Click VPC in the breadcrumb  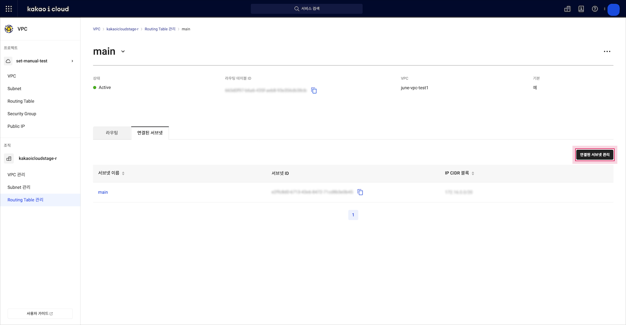(97, 29)
